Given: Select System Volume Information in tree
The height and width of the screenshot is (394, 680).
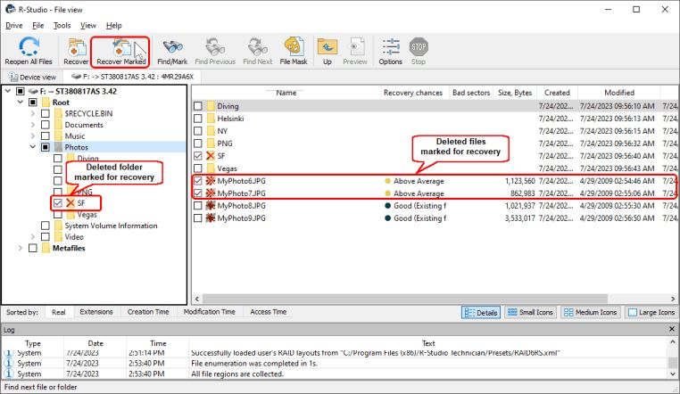Looking at the screenshot, I should [x=111, y=226].
